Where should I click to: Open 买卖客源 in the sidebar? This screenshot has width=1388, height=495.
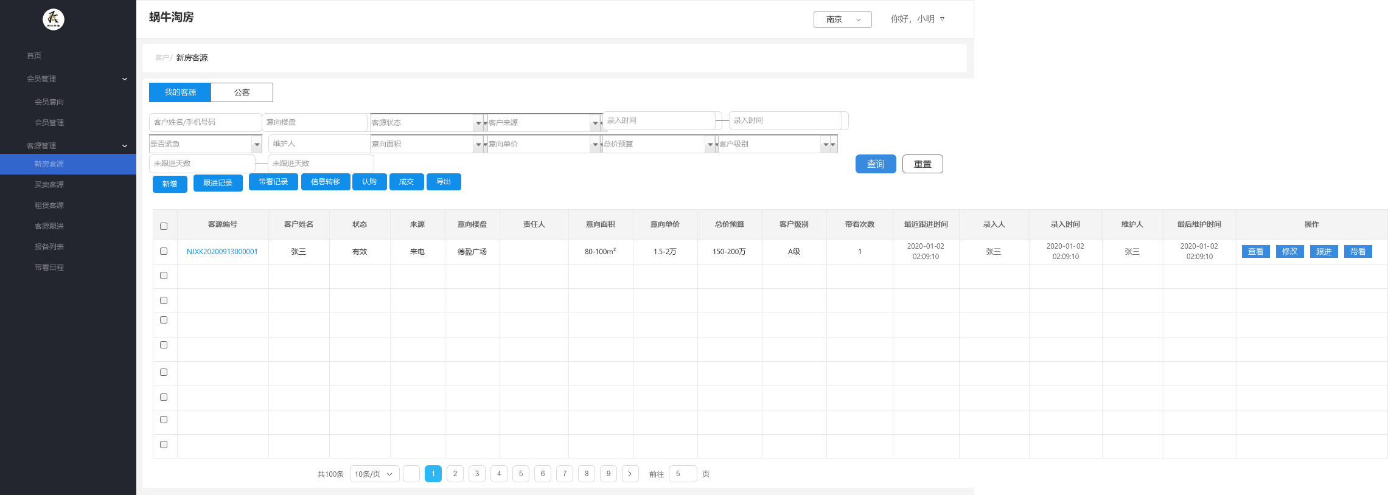tap(49, 185)
